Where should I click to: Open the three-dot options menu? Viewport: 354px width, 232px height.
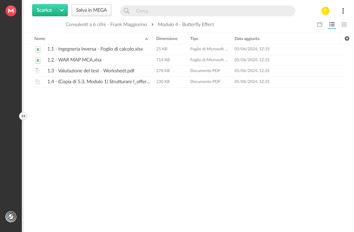[343, 11]
